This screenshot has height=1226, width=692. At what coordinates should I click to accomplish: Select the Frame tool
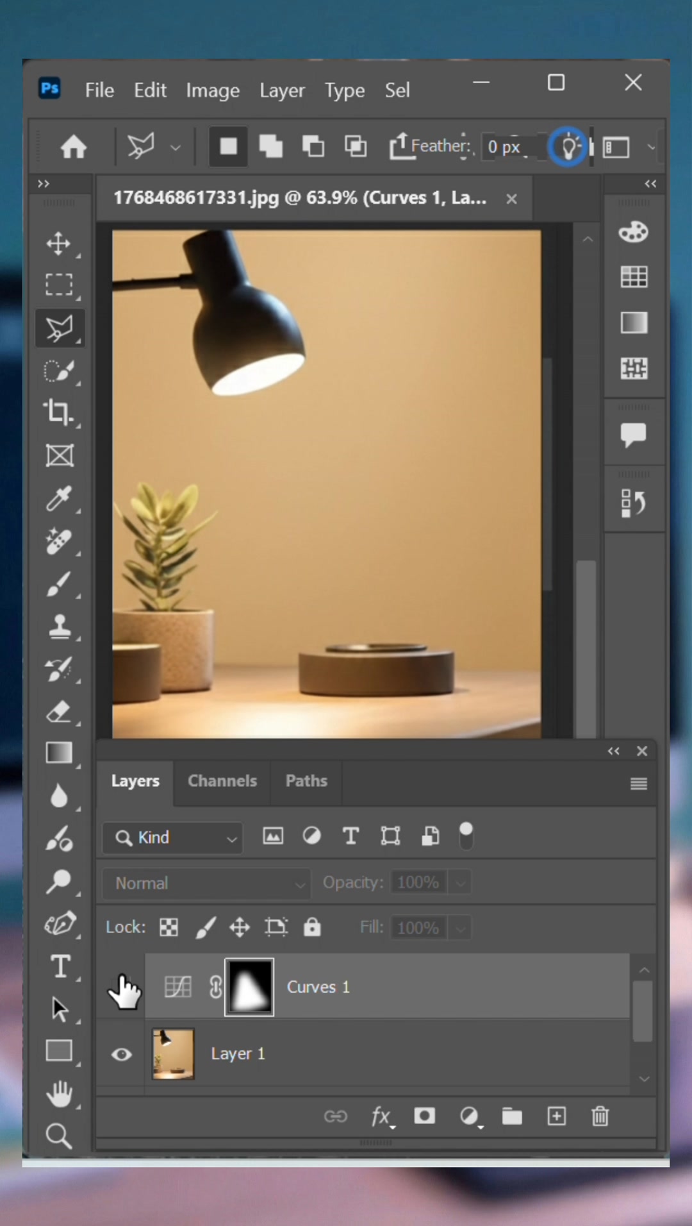[x=59, y=456]
